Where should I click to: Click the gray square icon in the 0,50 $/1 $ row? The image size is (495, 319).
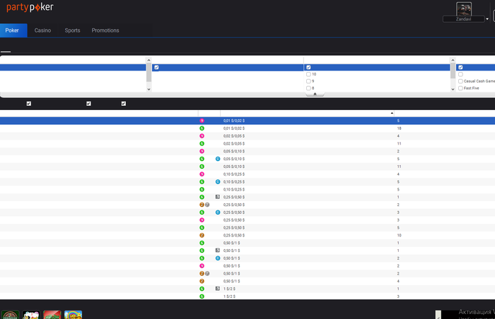(x=218, y=251)
